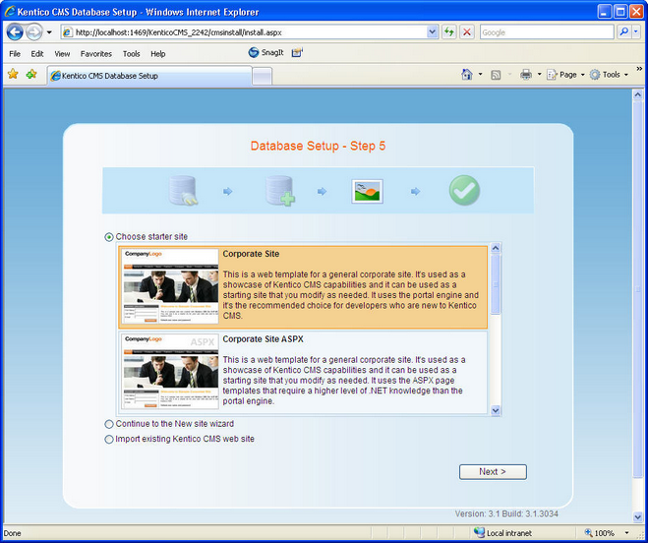Screen dimensions: 648x543
Task: Open the Help menu
Action: pos(158,54)
